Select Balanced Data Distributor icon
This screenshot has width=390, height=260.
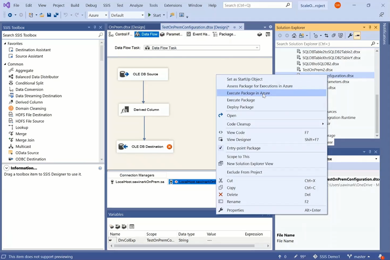tap(11, 77)
